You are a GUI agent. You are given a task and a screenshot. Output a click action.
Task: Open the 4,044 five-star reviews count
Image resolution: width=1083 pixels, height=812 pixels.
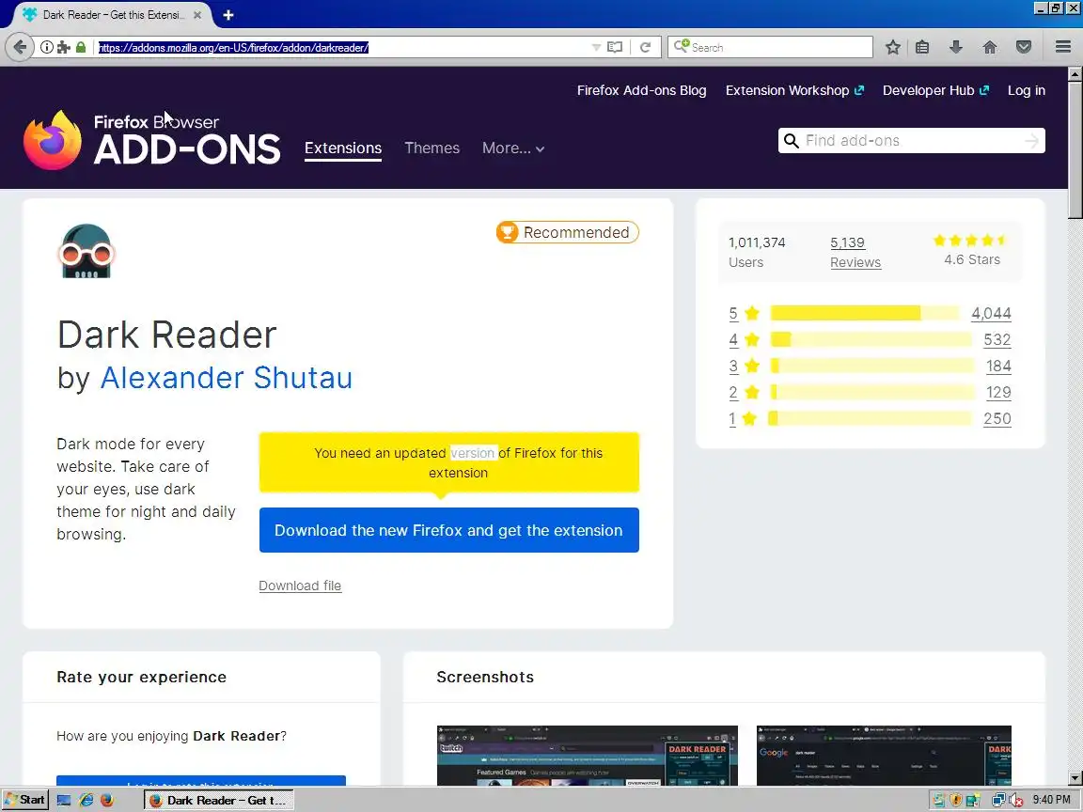(x=991, y=314)
